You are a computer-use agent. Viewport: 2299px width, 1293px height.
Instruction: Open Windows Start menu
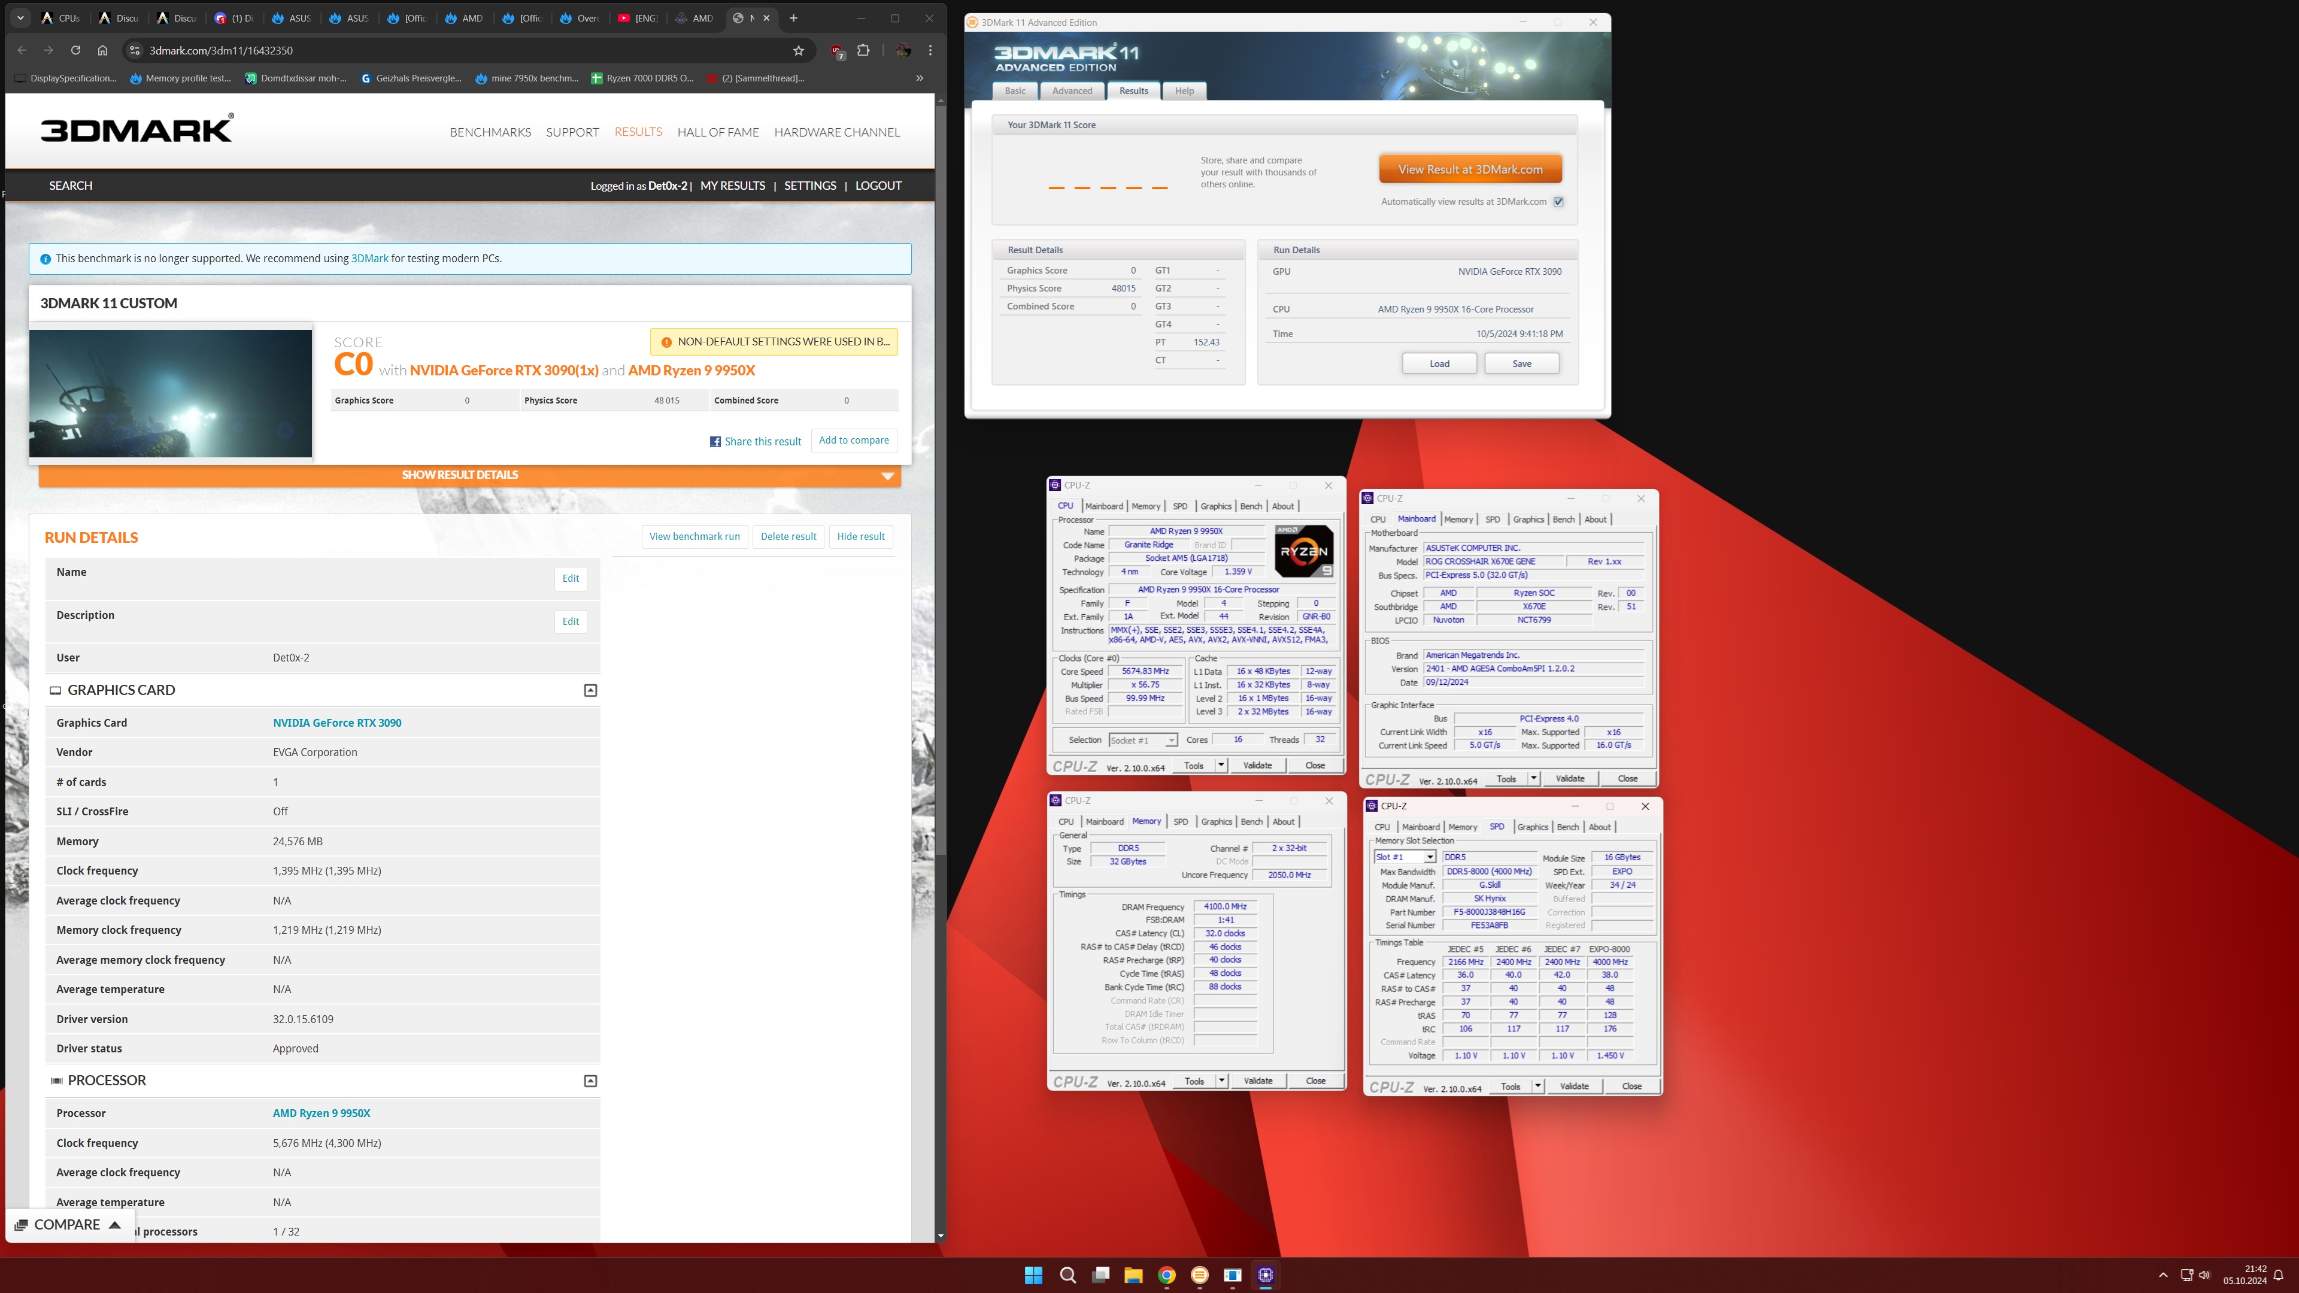(1033, 1274)
